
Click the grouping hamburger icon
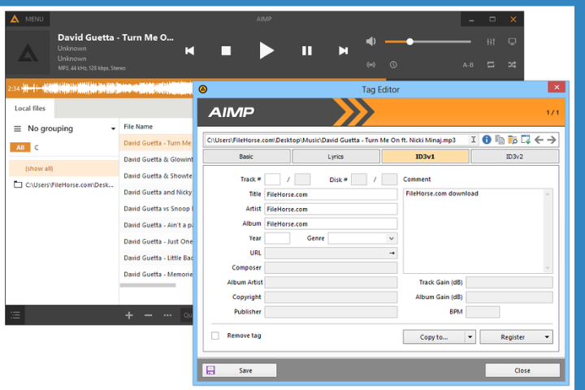(x=17, y=128)
